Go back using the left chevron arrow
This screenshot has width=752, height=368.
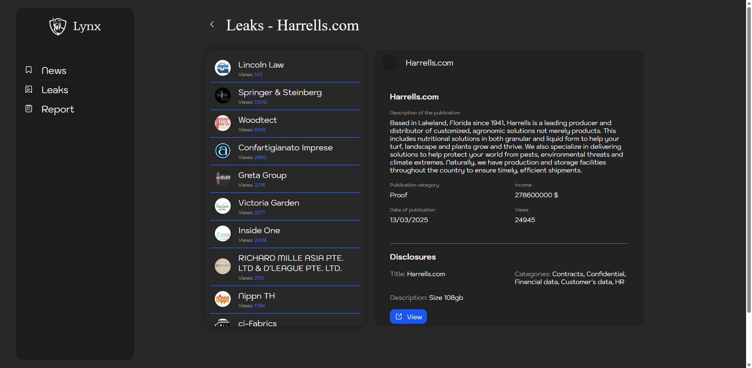pos(212,24)
